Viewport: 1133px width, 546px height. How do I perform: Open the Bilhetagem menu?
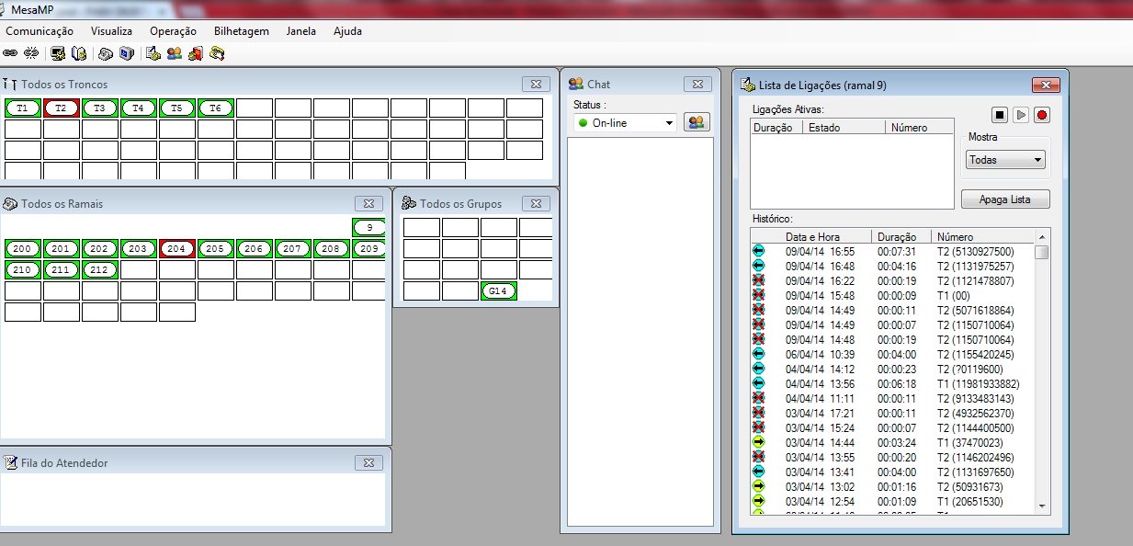[x=241, y=31]
